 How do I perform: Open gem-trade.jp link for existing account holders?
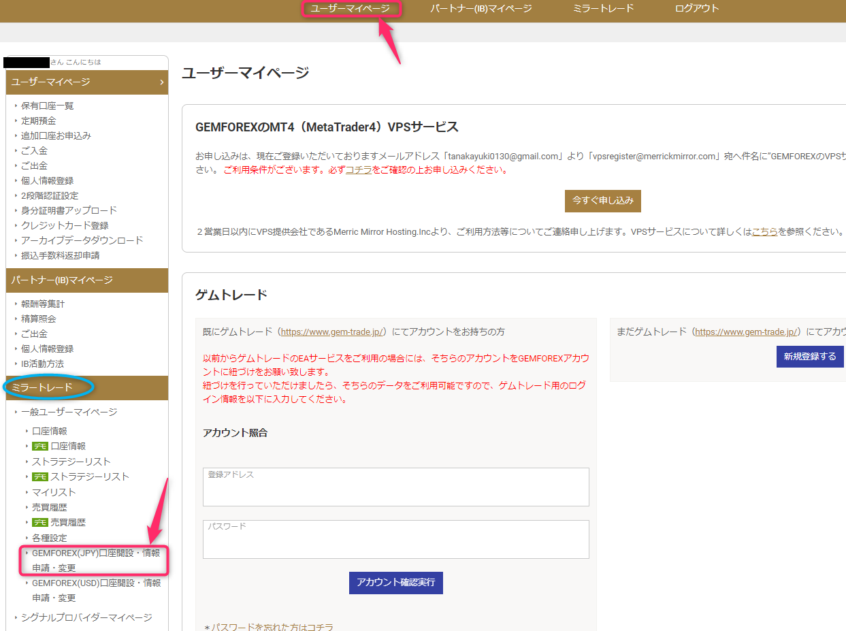pyautogui.click(x=333, y=332)
